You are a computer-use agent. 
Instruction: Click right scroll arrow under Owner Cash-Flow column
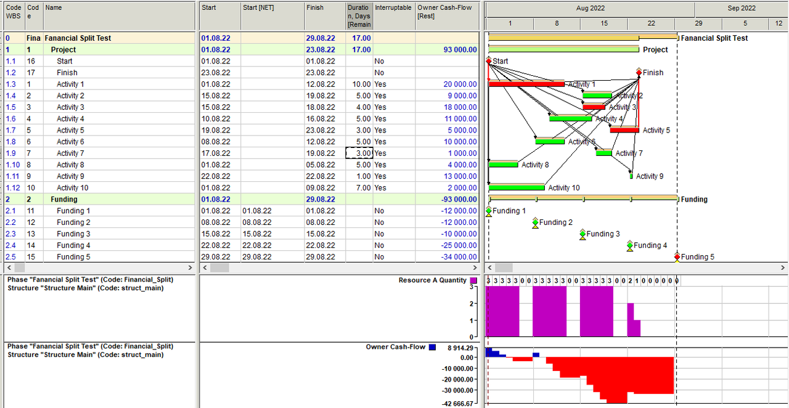coord(475,267)
